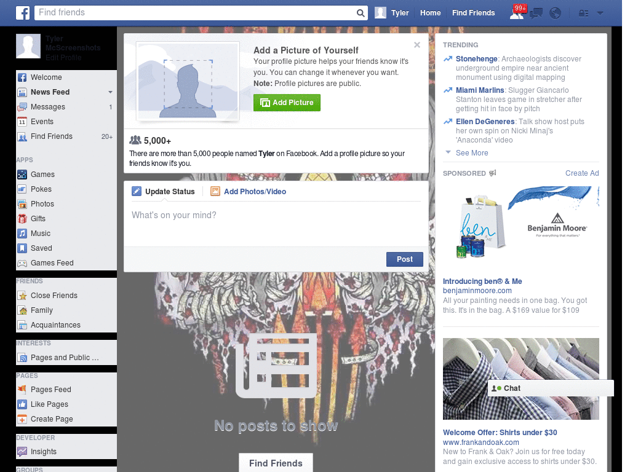The width and height of the screenshot is (630, 472).
Task: Click News Feed in left sidebar
Action: pos(66,92)
